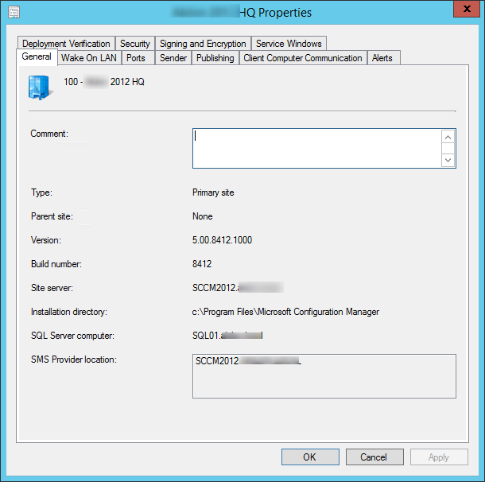Viewport: 485px width, 482px height.
Task: Switch to the Security tab
Action: pyautogui.click(x=135, y=44)
